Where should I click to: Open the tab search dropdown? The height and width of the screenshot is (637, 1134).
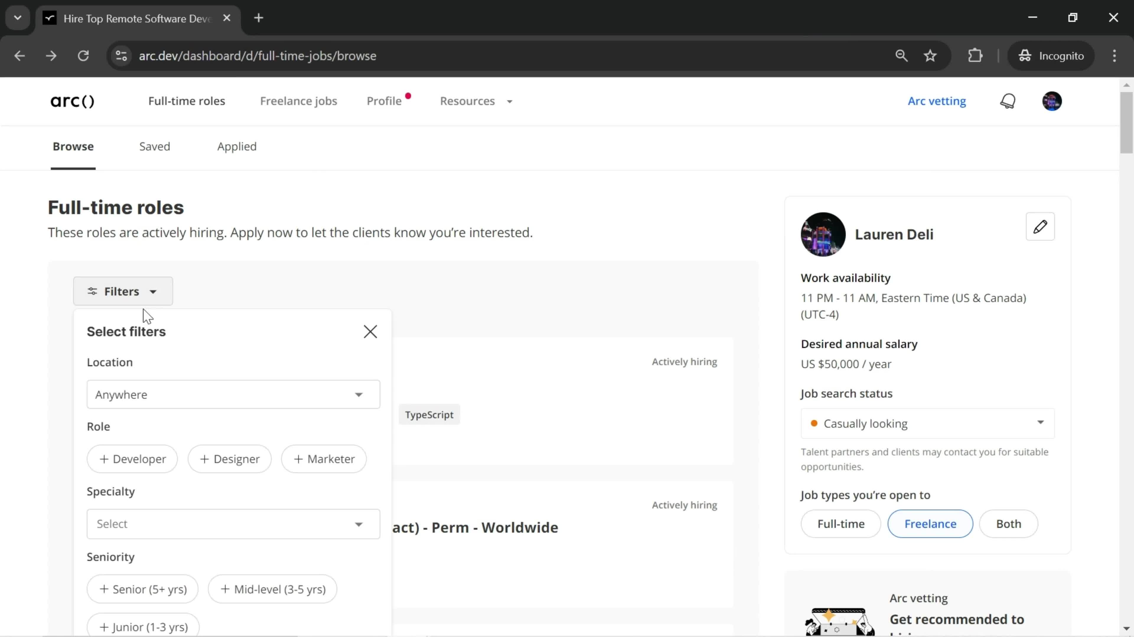coord(18,18)
